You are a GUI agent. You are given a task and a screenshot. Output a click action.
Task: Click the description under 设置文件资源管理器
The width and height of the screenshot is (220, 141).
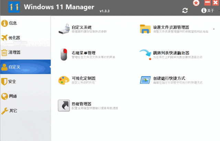click(x=181, y=31)
